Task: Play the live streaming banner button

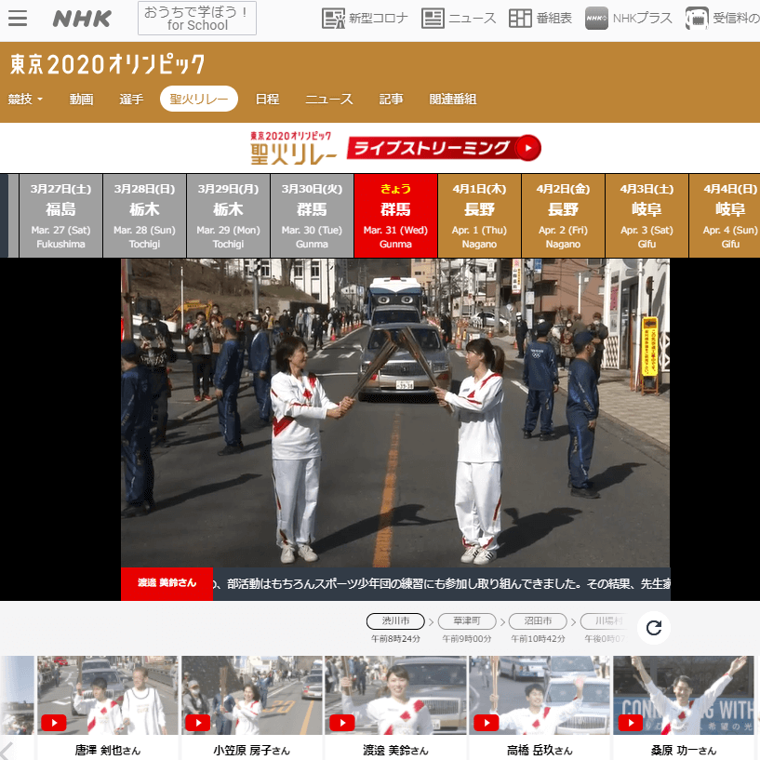Action: (x=527, y=147)
